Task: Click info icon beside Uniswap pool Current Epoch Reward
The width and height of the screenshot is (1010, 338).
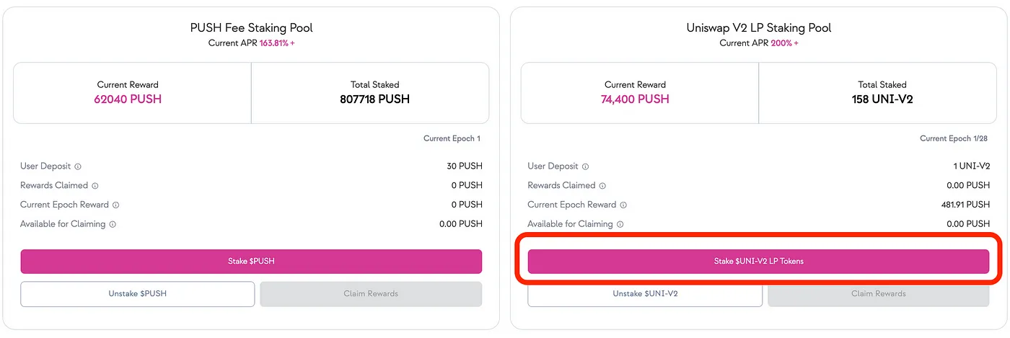Action: pyautogui.click(x=623, y=205)
